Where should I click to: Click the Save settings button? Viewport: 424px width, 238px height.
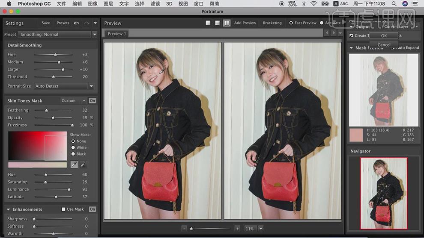tap(46, 23)
